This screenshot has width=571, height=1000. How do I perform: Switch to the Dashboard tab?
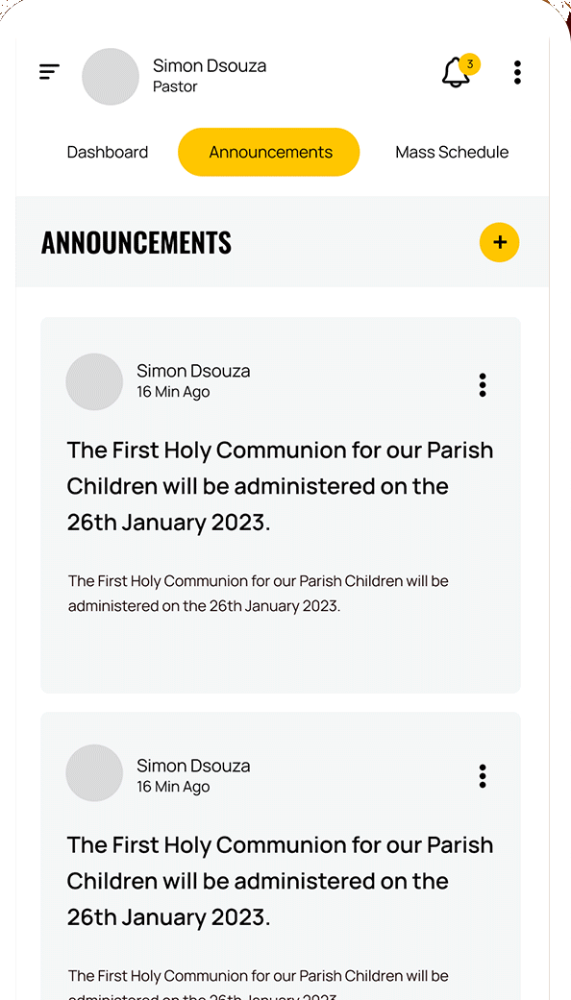pyautogui.click(x=107, y=153)
